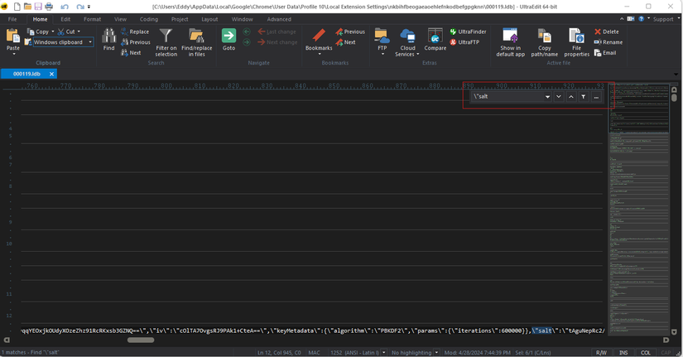
Task: Click Next change in Navigate group
Action: pyautogui.click(x=277, y=42)
